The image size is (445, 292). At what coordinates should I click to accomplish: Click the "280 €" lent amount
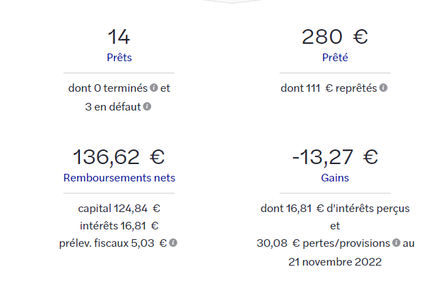click(334, 37)
